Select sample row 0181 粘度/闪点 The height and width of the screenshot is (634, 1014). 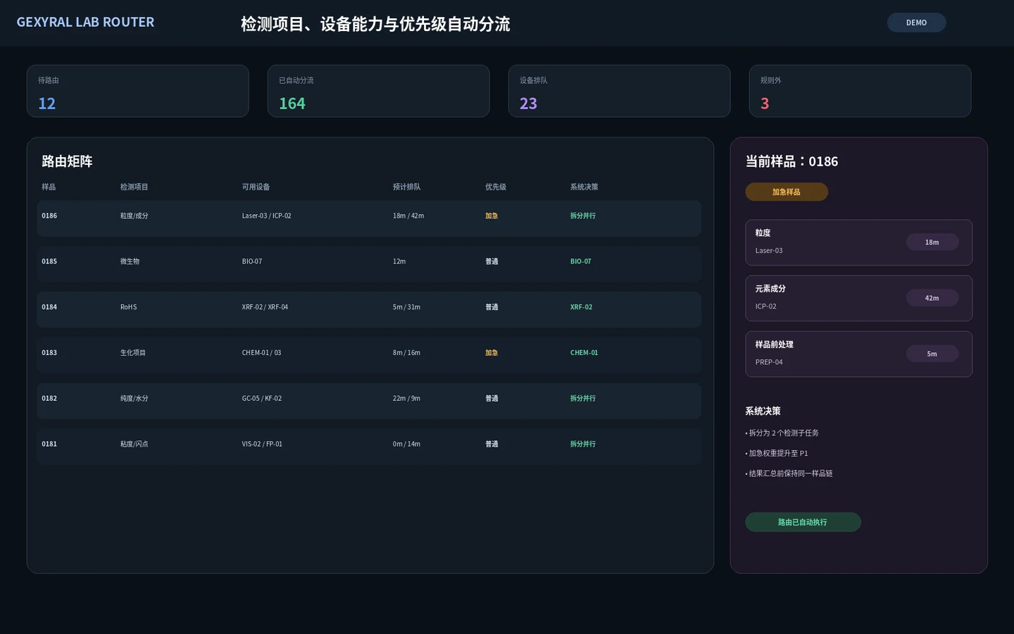tap(369, 447)
